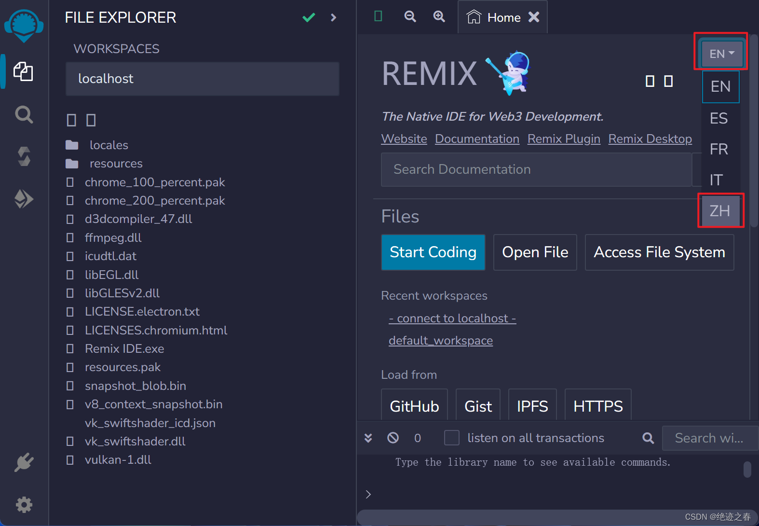This screenshot has height=526, width=759.
Task: Open the default_workspace link
Action: [441, 341]
